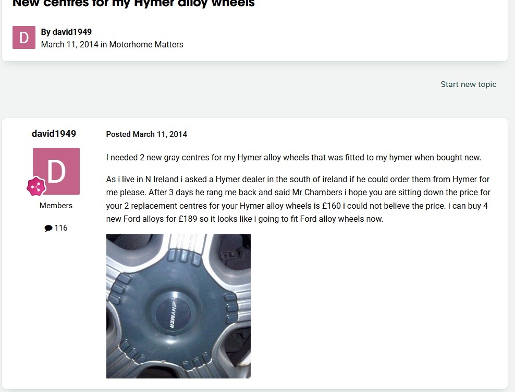Click the paragraph mentioning Mr Chambers
Screen dimensions: 515x392
[x=298, y=199]
